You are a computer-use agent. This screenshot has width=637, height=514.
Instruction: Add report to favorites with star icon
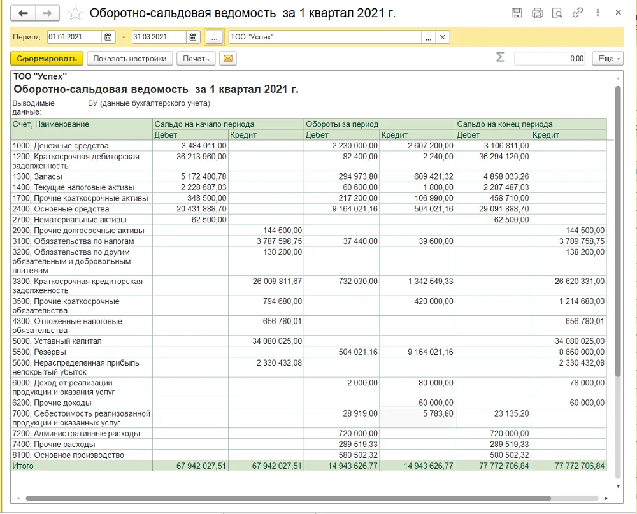[x=75, y=13]
